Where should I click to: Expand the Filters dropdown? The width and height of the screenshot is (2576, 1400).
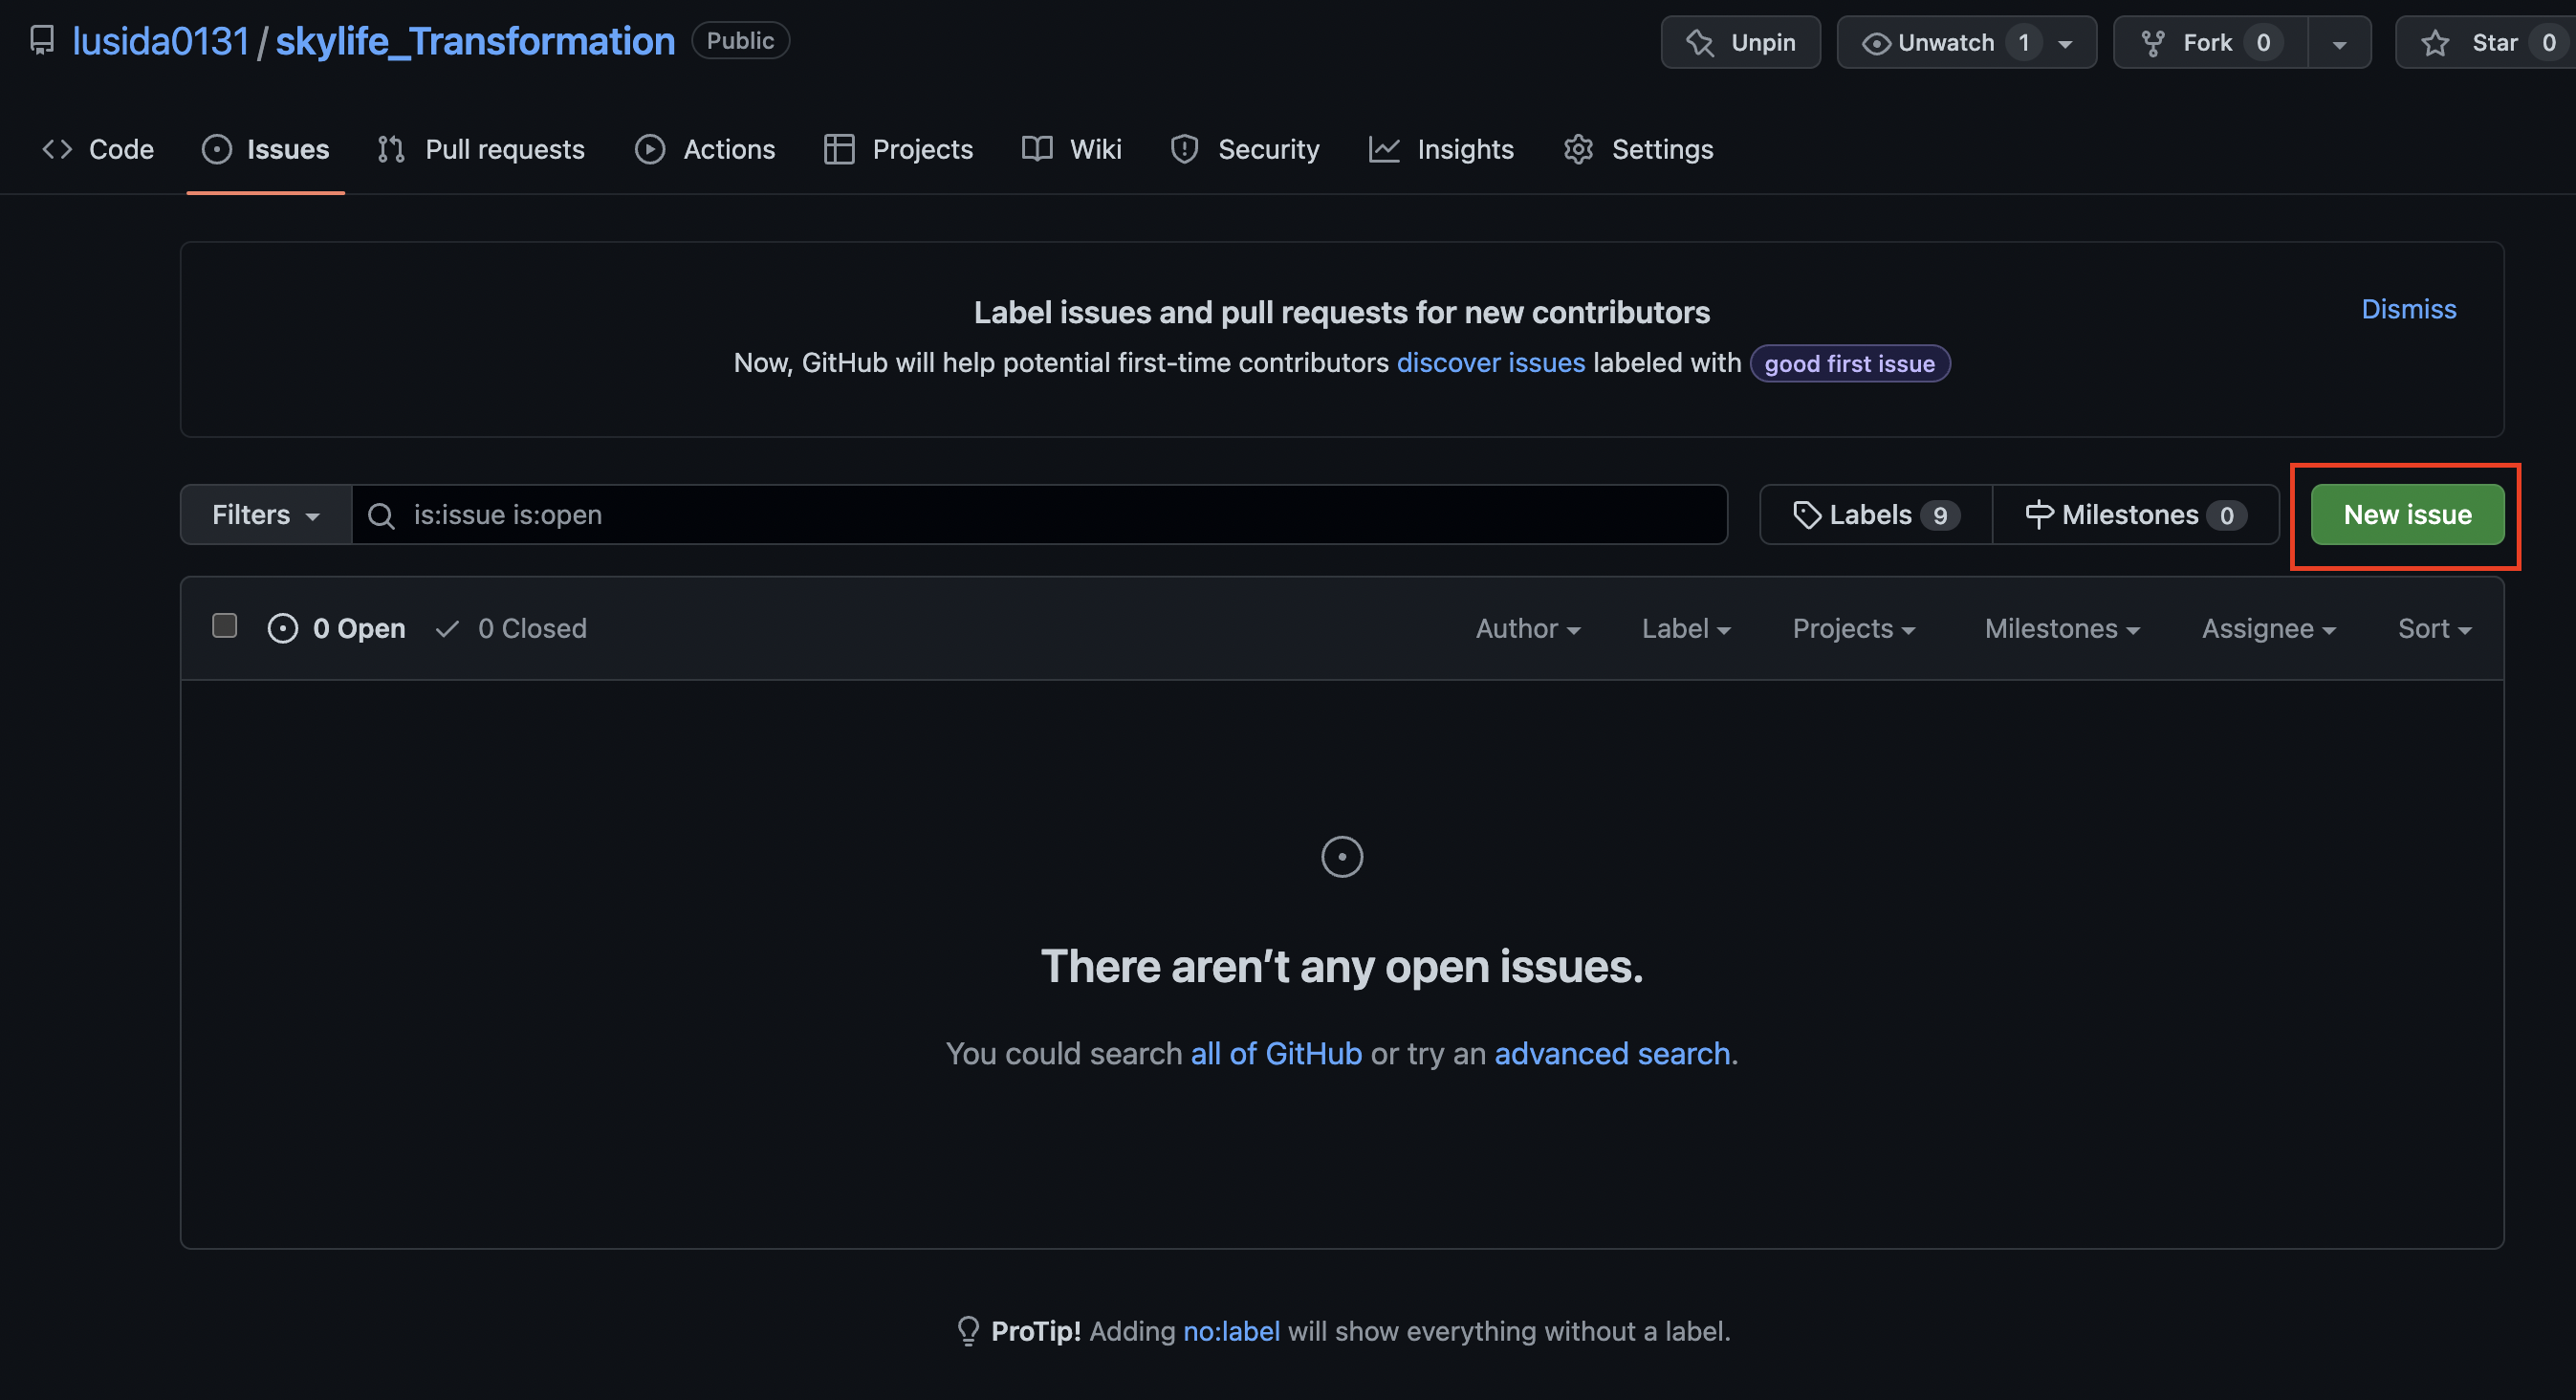(x=265, y=515)
